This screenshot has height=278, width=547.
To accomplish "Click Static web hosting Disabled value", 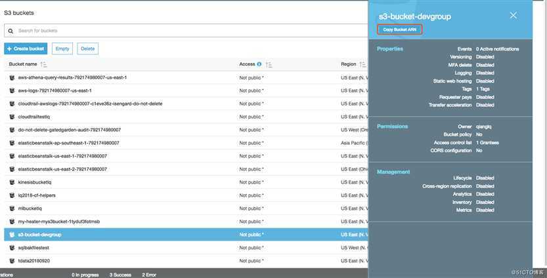I will [x=485, y=81].
